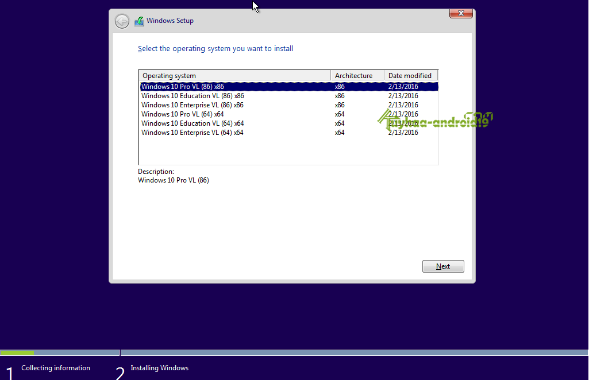The width and height of the screenshot is (589, 380).
Task: Click the Operating system column header
Action: tap(235, 75)
